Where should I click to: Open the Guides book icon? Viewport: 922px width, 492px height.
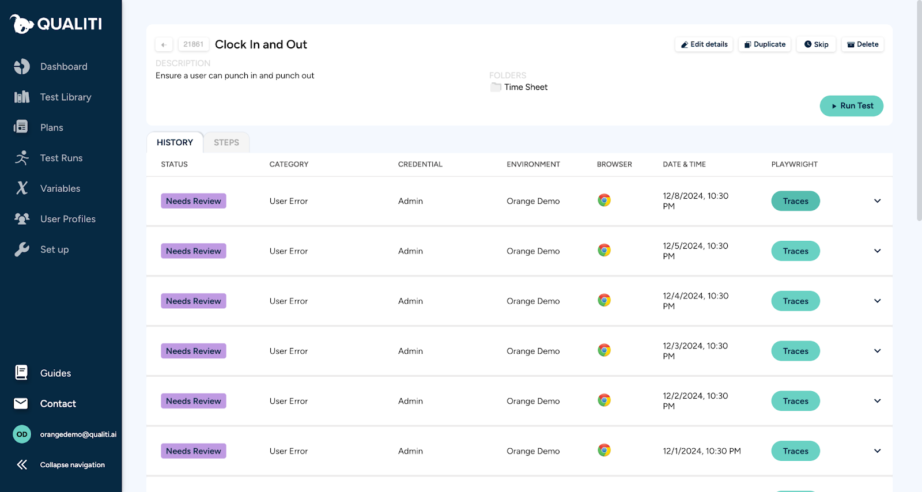tap(21, 373)
